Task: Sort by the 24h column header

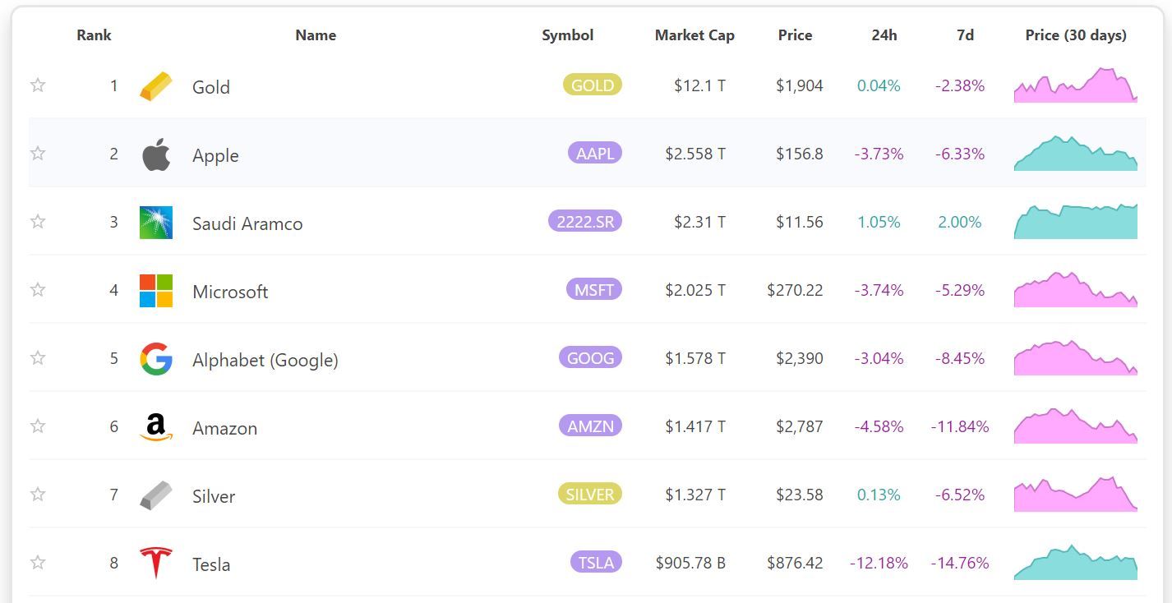Action: pyautogui.click(x=884, y=35)
